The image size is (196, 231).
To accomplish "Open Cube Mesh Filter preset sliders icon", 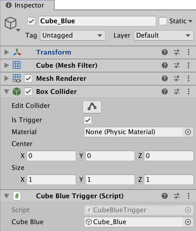I will (x=177, y=66).
